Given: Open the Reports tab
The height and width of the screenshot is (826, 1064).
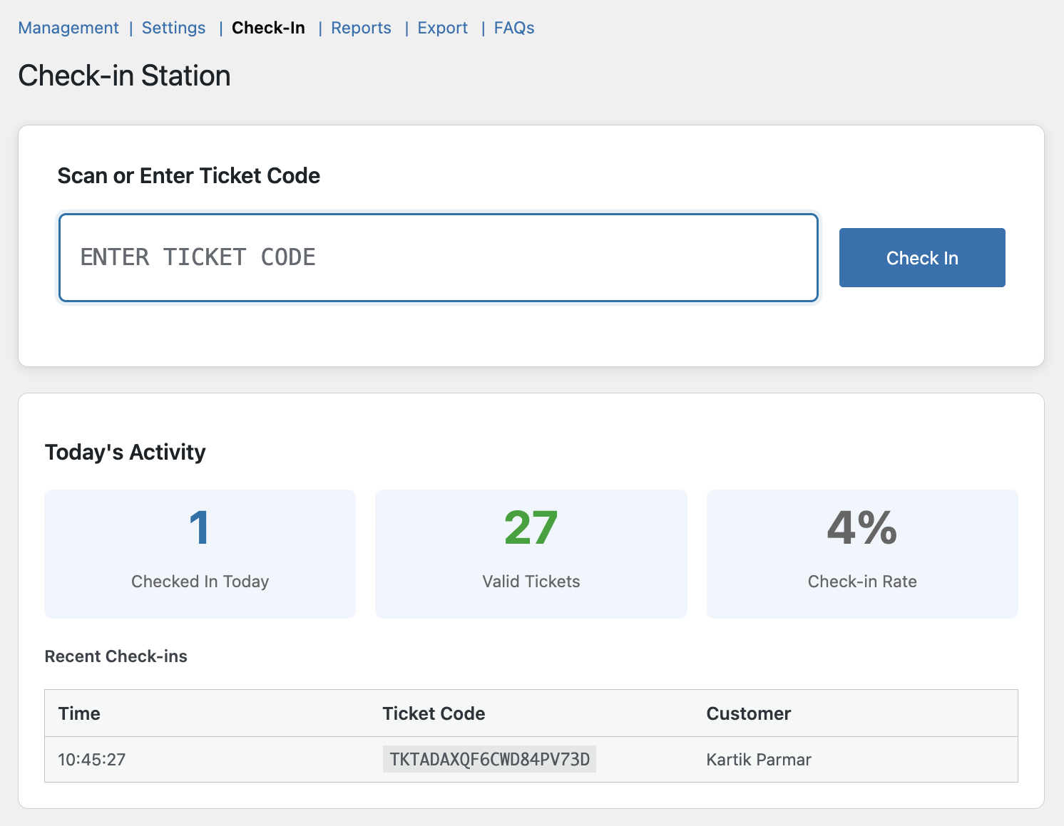Looking at the screenshot, I should pos(361,28).
